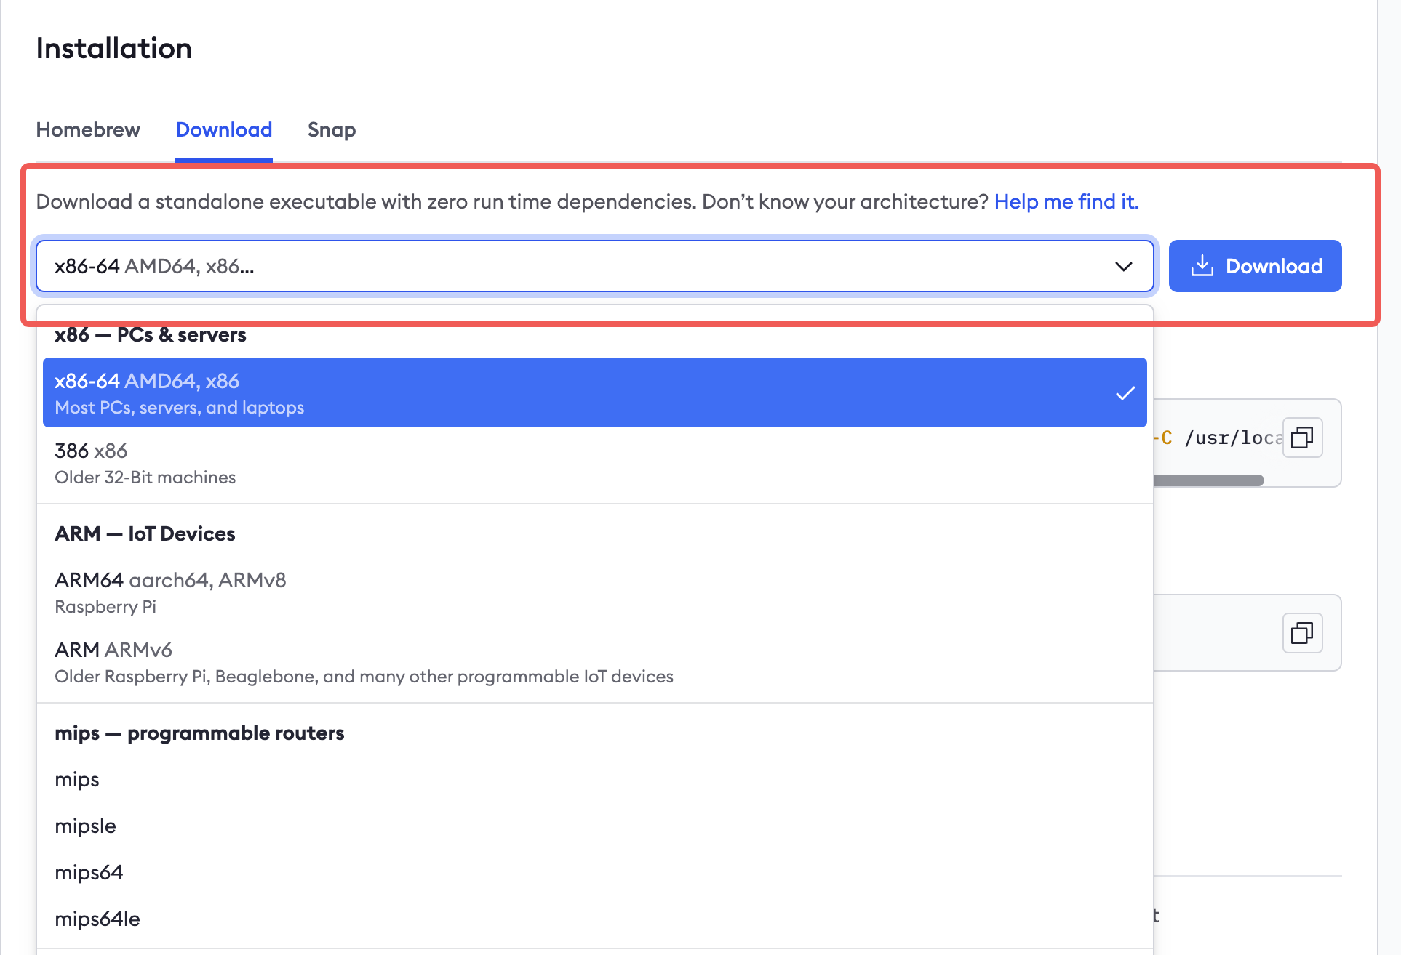This screenshot has height=955, width=1401.
Task: Choose the mips64le architecture option
Action: [97, 919]
